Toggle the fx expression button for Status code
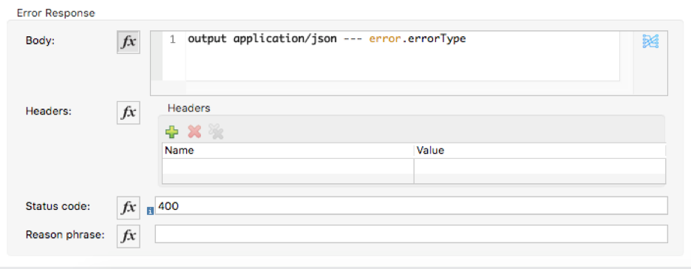This screenshot has height=269, width=691. point(129,208)
